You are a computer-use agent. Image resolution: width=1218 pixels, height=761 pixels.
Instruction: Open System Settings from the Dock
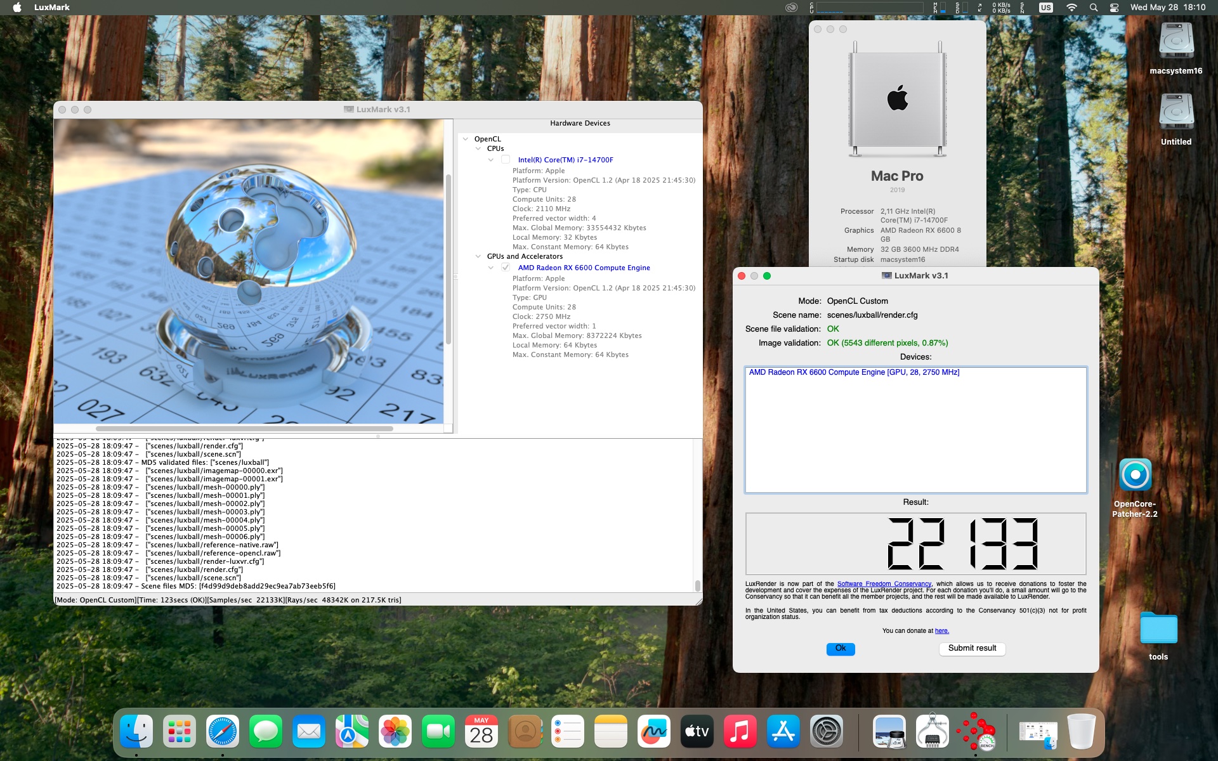click(827, 732)
